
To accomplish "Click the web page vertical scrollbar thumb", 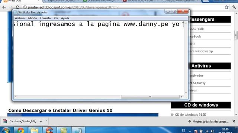I will coord(236,35).
